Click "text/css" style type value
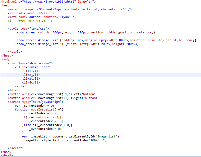 (38, 29)
